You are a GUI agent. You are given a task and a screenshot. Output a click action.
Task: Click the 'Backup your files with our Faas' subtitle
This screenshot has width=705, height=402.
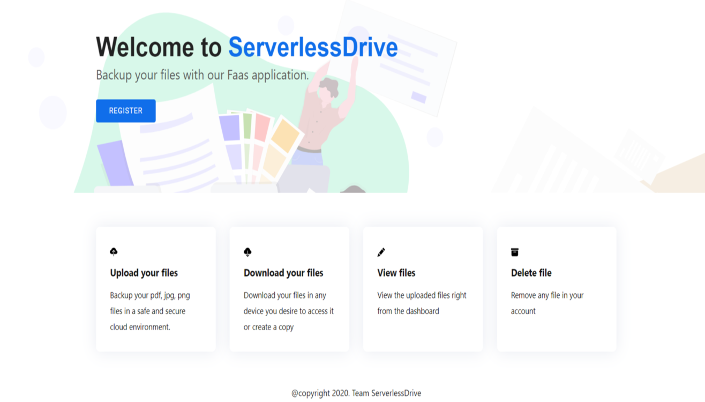tap(202, 75)
